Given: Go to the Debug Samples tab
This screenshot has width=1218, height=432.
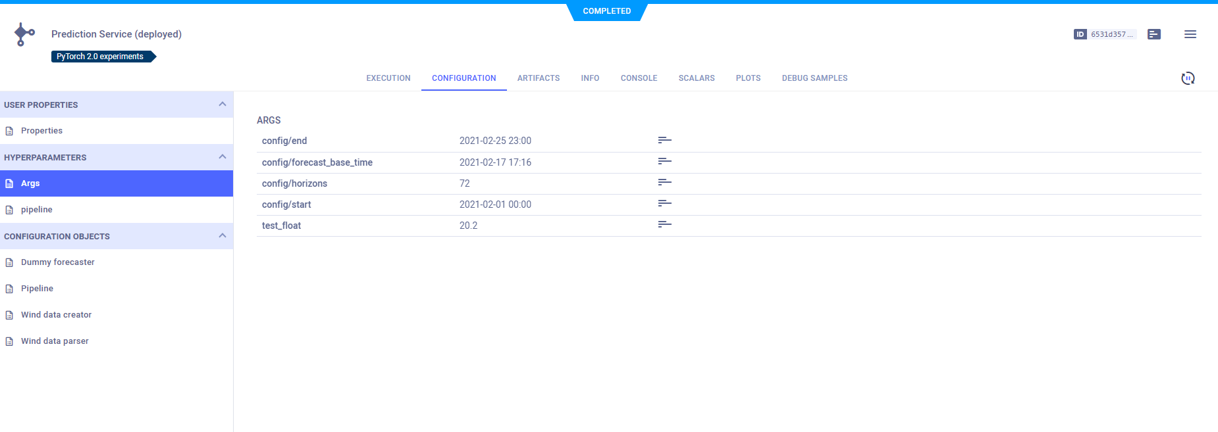Looking at the screenshot, I should point(814,78).
